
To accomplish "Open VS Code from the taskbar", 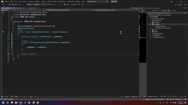I will click(x=25, y=103).
